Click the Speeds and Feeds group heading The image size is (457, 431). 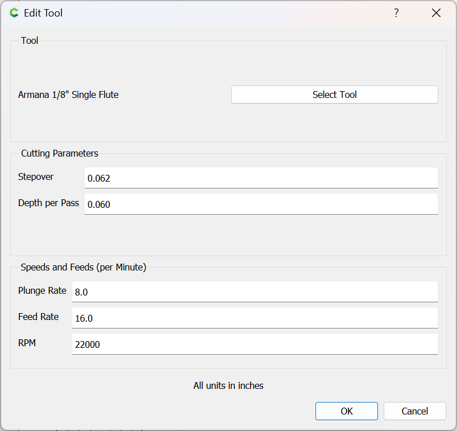click(x=84, y=267)
